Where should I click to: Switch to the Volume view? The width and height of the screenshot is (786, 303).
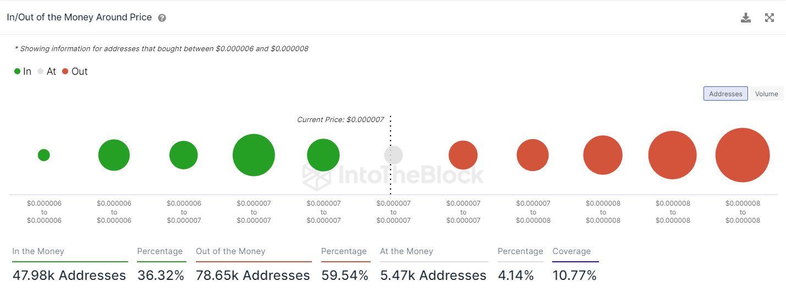click(x=766, y=94)
